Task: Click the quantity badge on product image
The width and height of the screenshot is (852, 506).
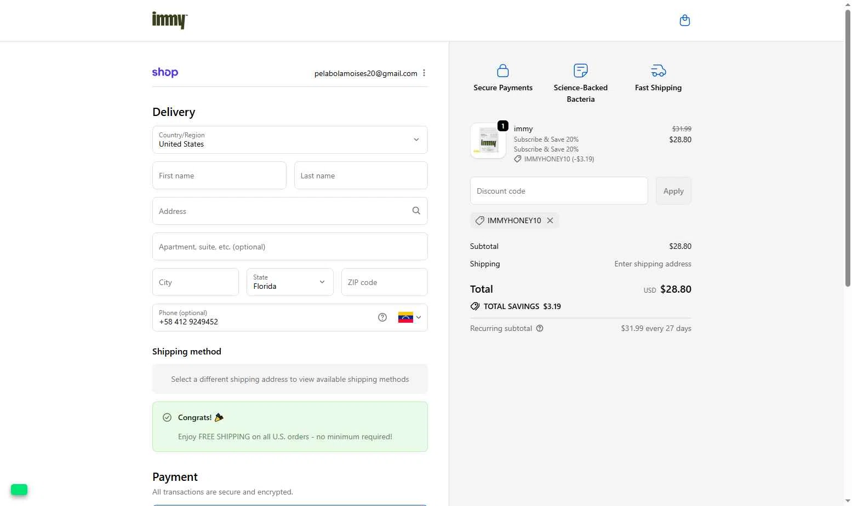Action: tap(503, 126)
